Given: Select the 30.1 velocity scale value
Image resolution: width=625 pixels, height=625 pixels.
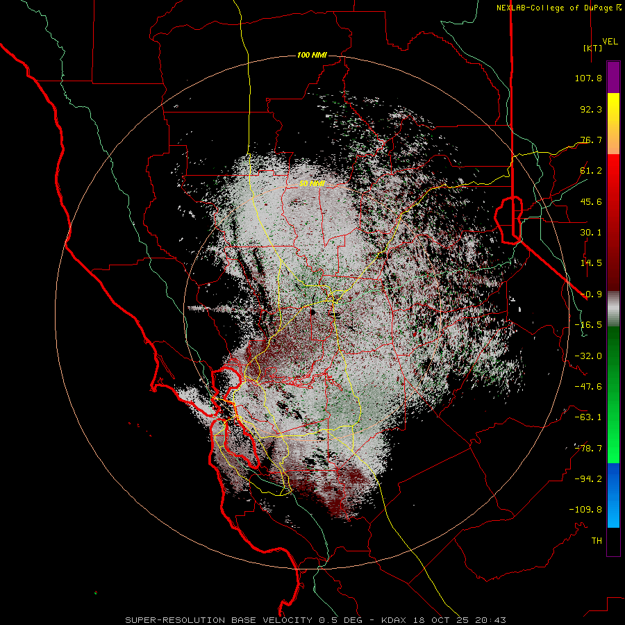Looking at the screenshot, I should [591, 233].
